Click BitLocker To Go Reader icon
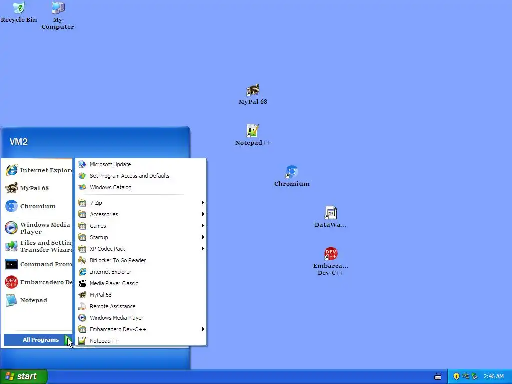 82,260
